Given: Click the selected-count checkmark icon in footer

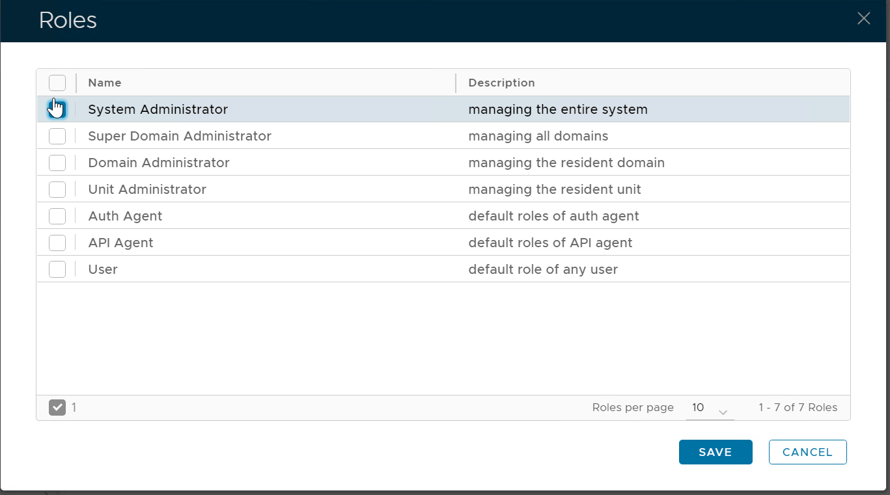Looking at the screenshot, I should pyautogui.click(x=57, y=408).
